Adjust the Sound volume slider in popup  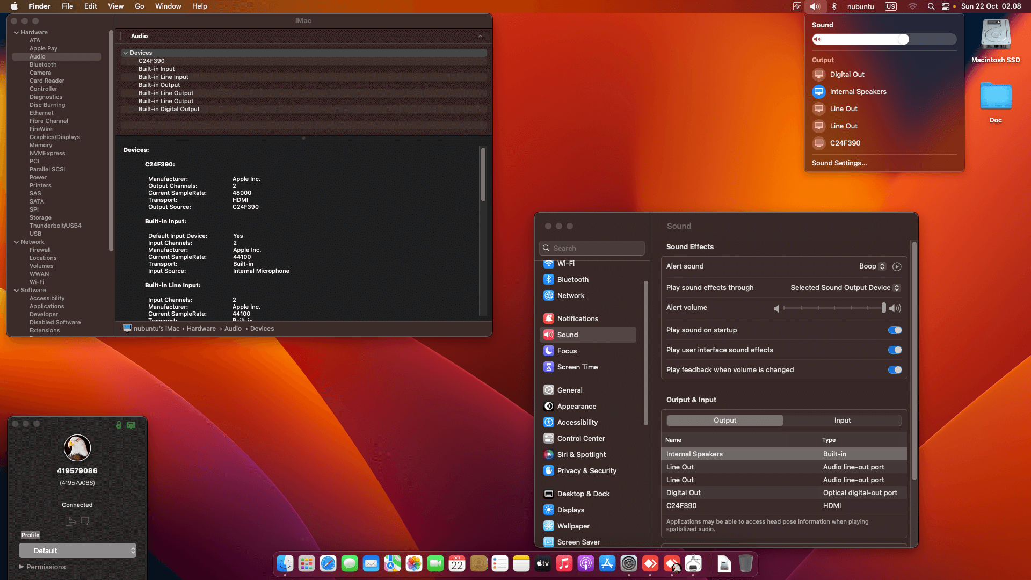(x=884, y=39)
